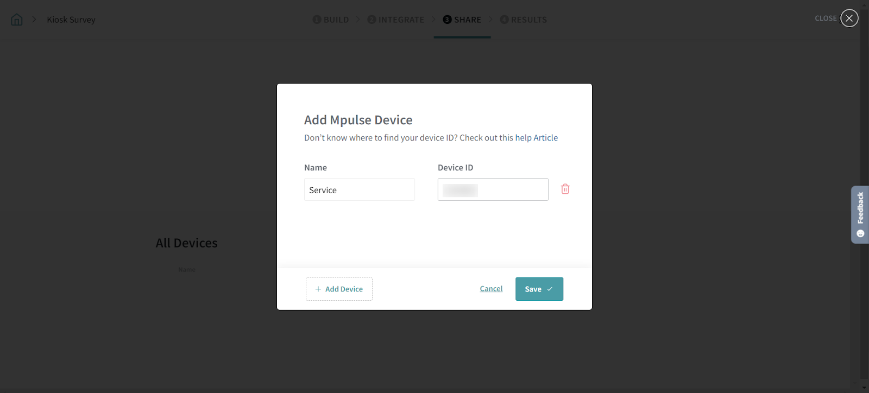Click the chevron between BUILD and INTEGRATE
The height and width of the screenshot is (393, 869).
(x=358, y=20)
